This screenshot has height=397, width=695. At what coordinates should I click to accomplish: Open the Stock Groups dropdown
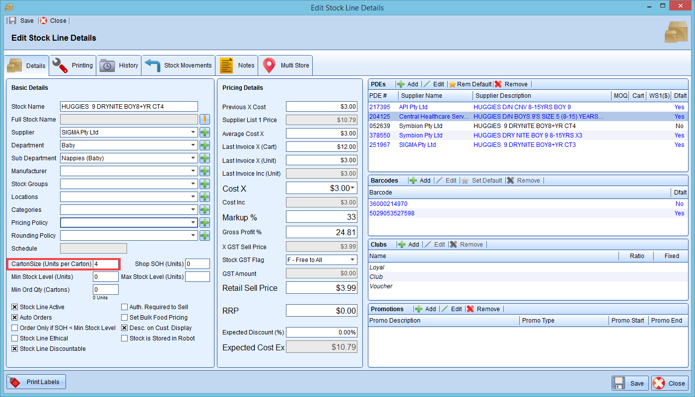pos(193,184)
